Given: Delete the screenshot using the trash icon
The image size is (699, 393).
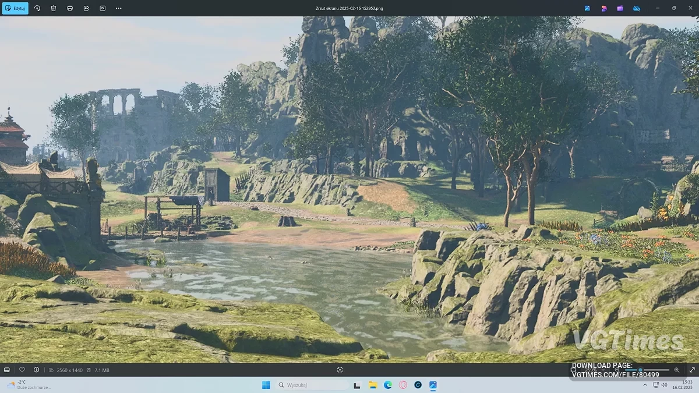Looking at the screenshot, I should (54, 8).
